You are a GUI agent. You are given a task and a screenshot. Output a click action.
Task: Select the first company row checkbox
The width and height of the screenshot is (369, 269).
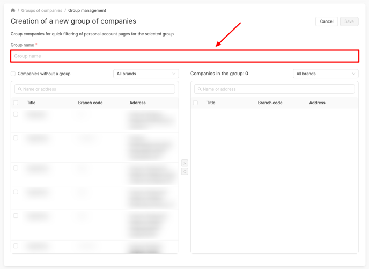[x=16, y=114]
